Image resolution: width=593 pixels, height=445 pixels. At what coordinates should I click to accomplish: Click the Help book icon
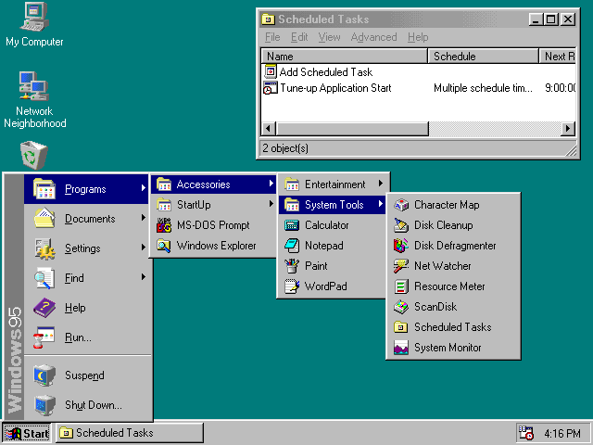pos(44,308)
